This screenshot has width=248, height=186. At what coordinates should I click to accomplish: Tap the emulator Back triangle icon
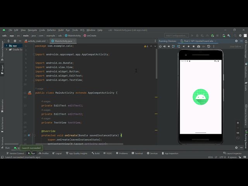tap(183, 46)
